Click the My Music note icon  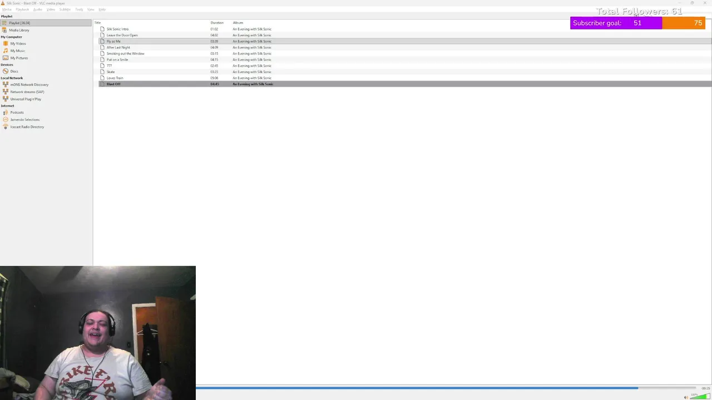pos(6,51)
